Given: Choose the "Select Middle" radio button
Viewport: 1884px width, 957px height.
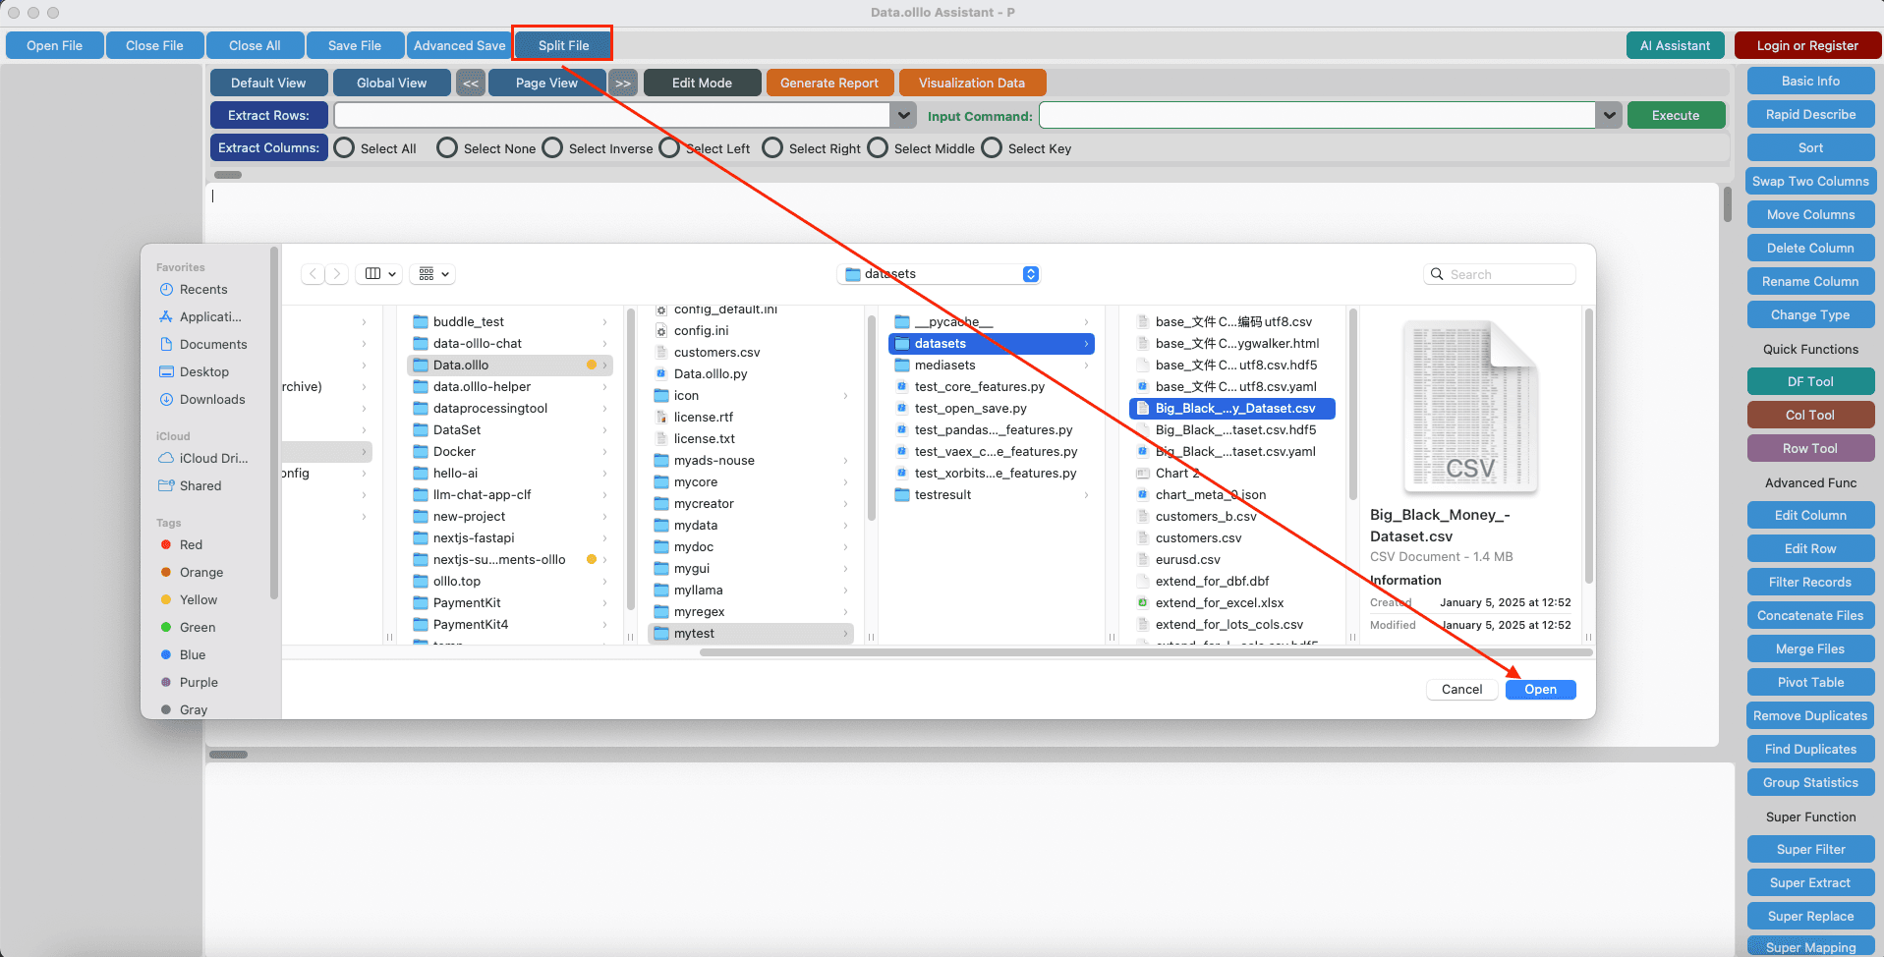Looking at the screenshot, I should click(877, 147).
